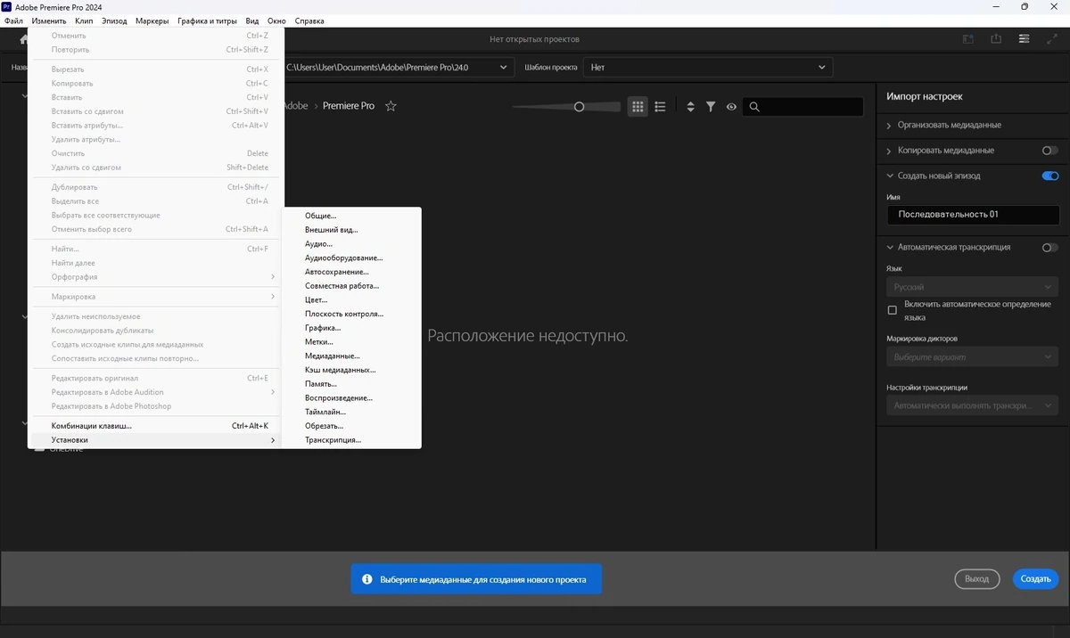This screenshot has width=1070, height=638.
Task: Open Настройки транскрипции dropdown
Action: tap(972, 405)
